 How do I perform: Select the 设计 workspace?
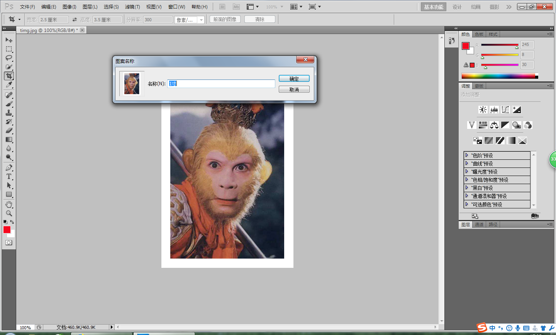coord(457,7)
